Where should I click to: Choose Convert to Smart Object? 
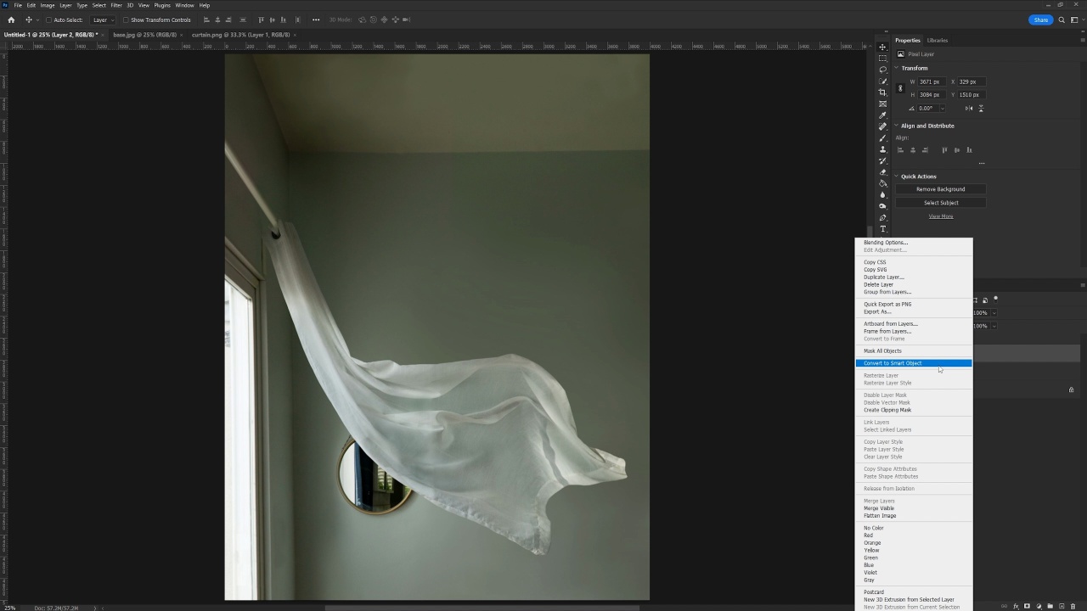(x=893, y=363)
